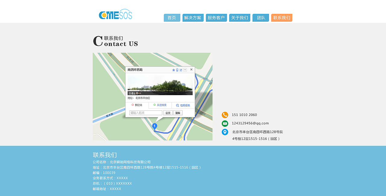Click email 1243129456@qq.com

[250, 123]
